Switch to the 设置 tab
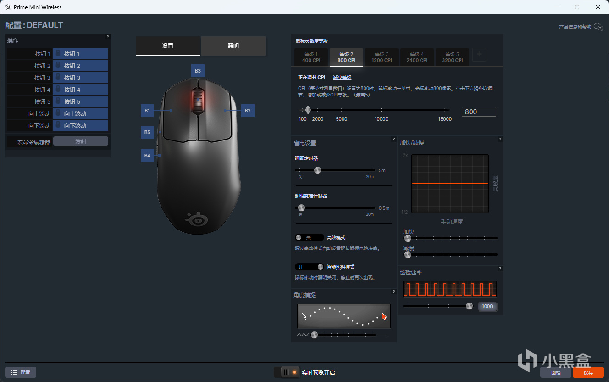 (168, 46)
